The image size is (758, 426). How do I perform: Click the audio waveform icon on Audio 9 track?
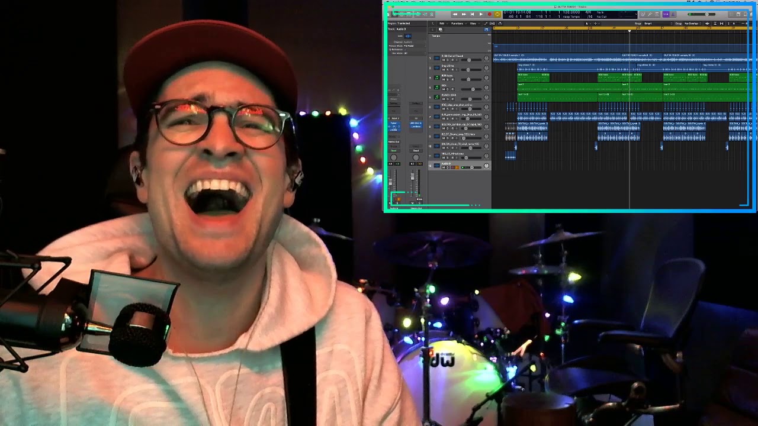437,165
